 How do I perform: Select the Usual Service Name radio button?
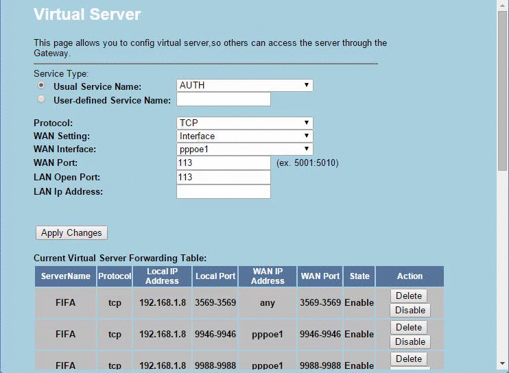click(x=41, y=85)
